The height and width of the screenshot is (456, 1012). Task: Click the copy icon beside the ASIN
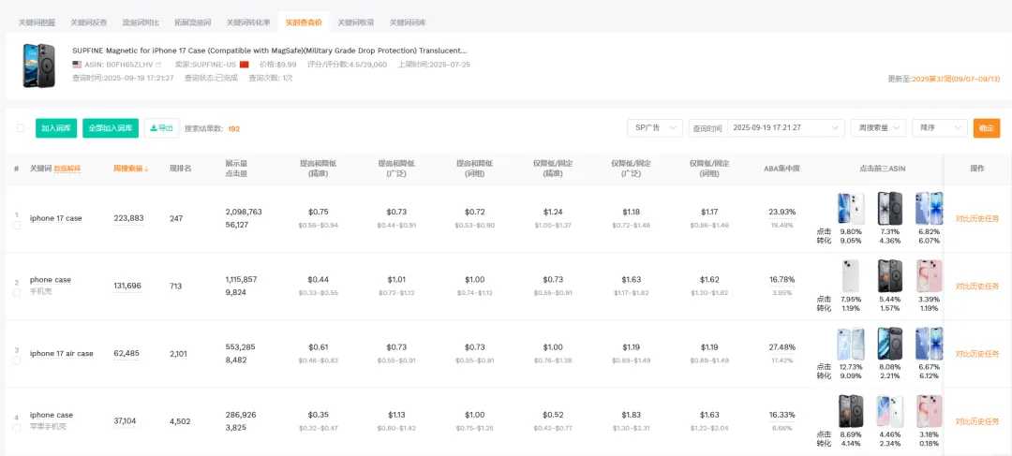tap(158, 65)
